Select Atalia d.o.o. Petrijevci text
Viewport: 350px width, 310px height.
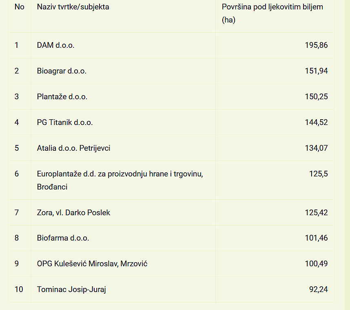tap(74, 148)
